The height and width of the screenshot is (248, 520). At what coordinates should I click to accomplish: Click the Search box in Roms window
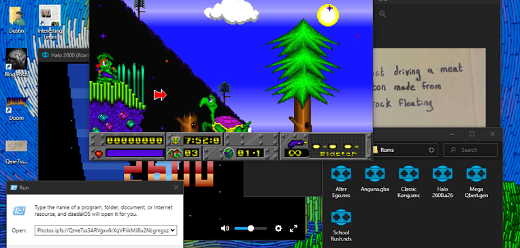[x=470, y=150]
